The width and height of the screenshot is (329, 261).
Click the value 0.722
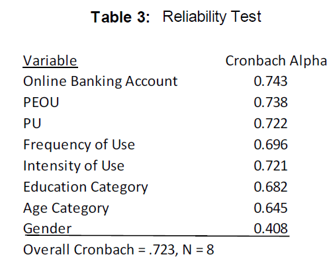pos(271,124)
